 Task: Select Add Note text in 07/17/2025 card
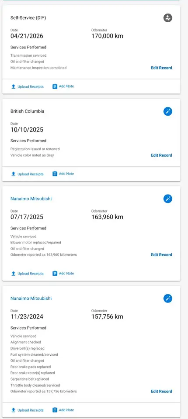point(66,273)
